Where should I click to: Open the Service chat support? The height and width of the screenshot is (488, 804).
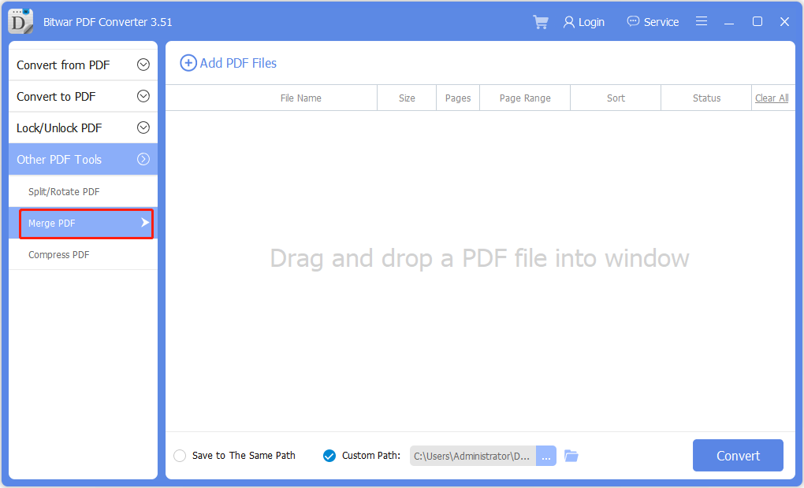[x=653, y=22]
